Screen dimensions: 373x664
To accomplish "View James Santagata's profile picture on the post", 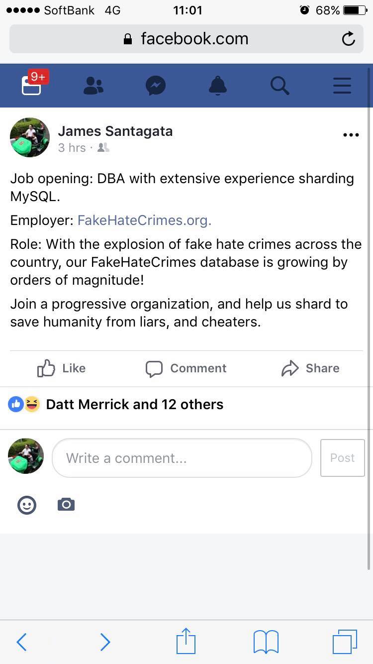I will click(30, 137).
